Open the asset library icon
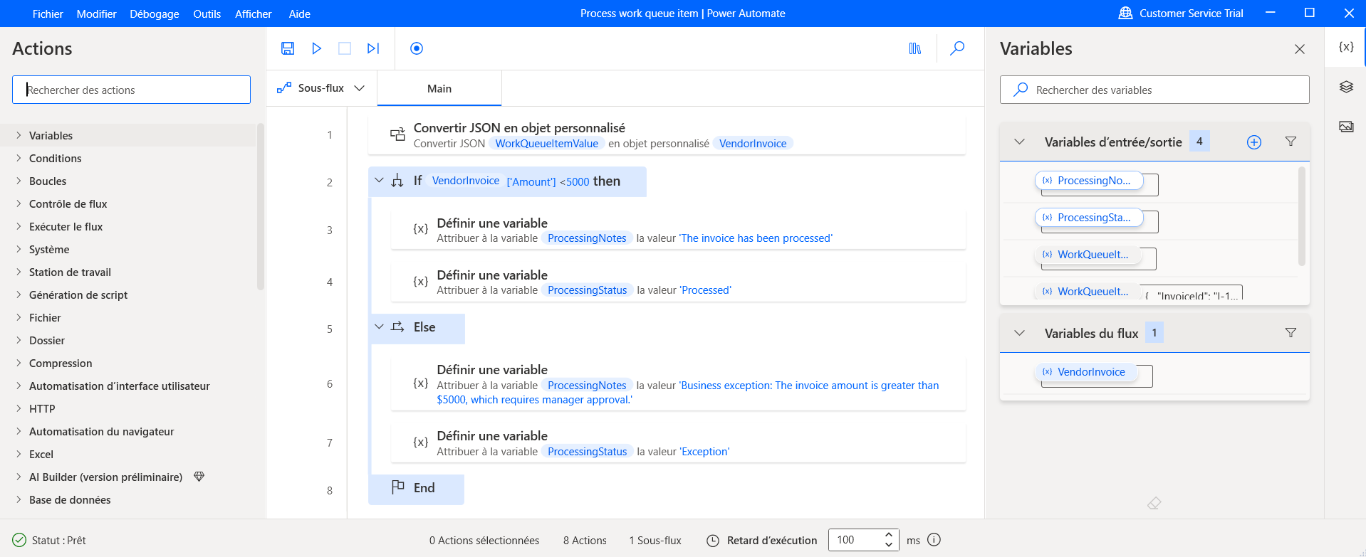The width and height of the screenshot is (1366, 557). [915, 48]
